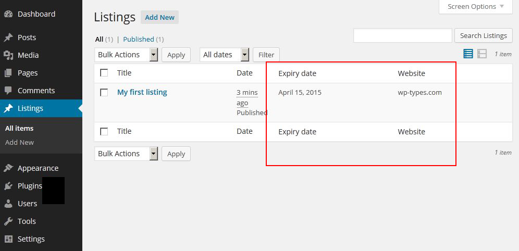This screenshot has width=519, height=251.
Task: Check the select-all box in table header
Action: coord(104,73)
